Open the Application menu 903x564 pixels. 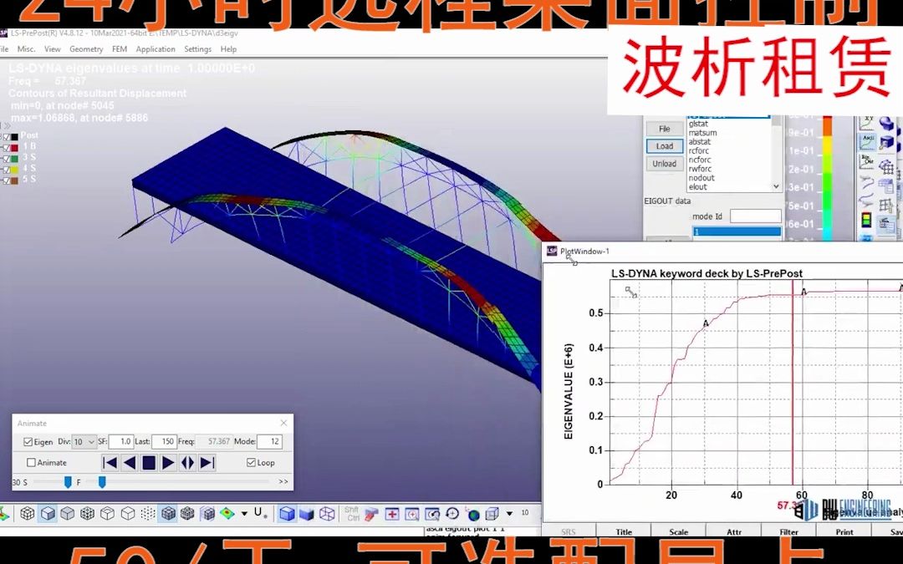pos(156,48)
